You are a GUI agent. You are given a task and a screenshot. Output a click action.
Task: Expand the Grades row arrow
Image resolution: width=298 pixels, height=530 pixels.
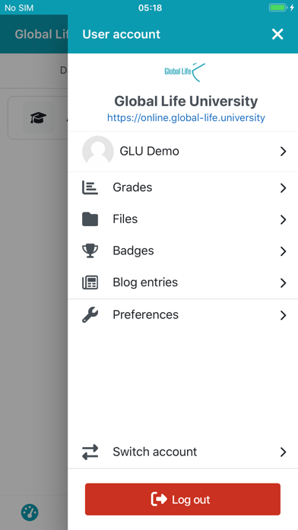point(283,188)
